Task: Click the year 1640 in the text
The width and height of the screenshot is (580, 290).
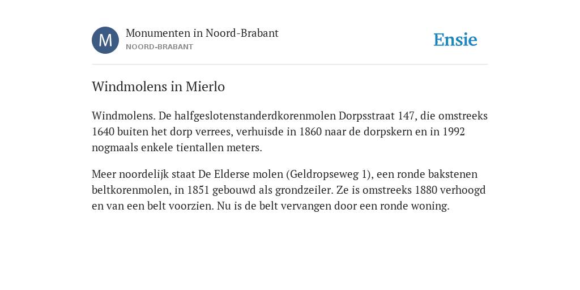Action: click(x=103, y=131)
